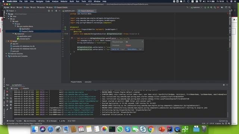
Task: Open Search Everywhere magnifier in top toolbar
Action: (x=229, y=7)
